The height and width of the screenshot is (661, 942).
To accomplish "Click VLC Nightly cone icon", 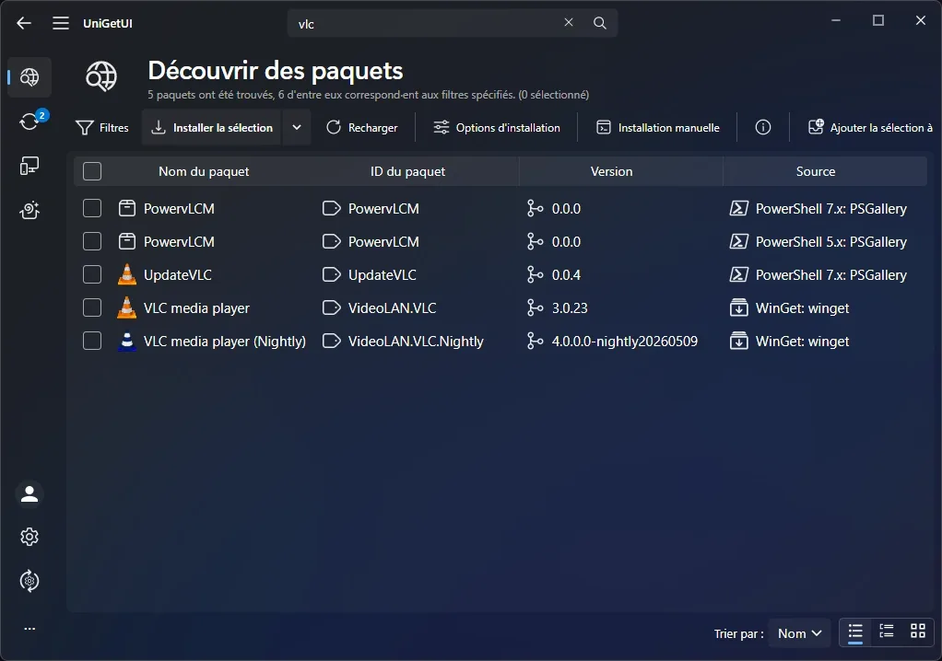I will pyautogui.click(x=127, y=341).
